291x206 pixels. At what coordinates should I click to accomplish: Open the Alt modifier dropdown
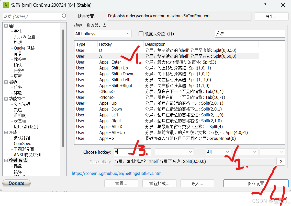pyautogui.click(x=218, y=152)
